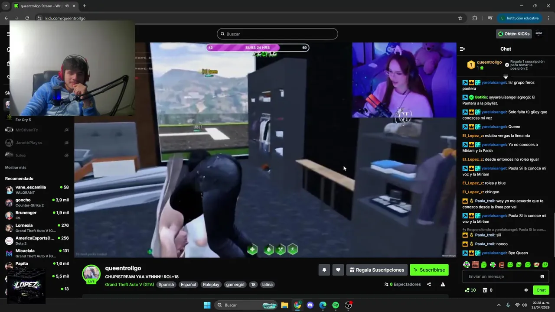Open MrStivenTc followed channel
Image resolution: width=555 pixels, height=312 pixels.
pos(37,130)
